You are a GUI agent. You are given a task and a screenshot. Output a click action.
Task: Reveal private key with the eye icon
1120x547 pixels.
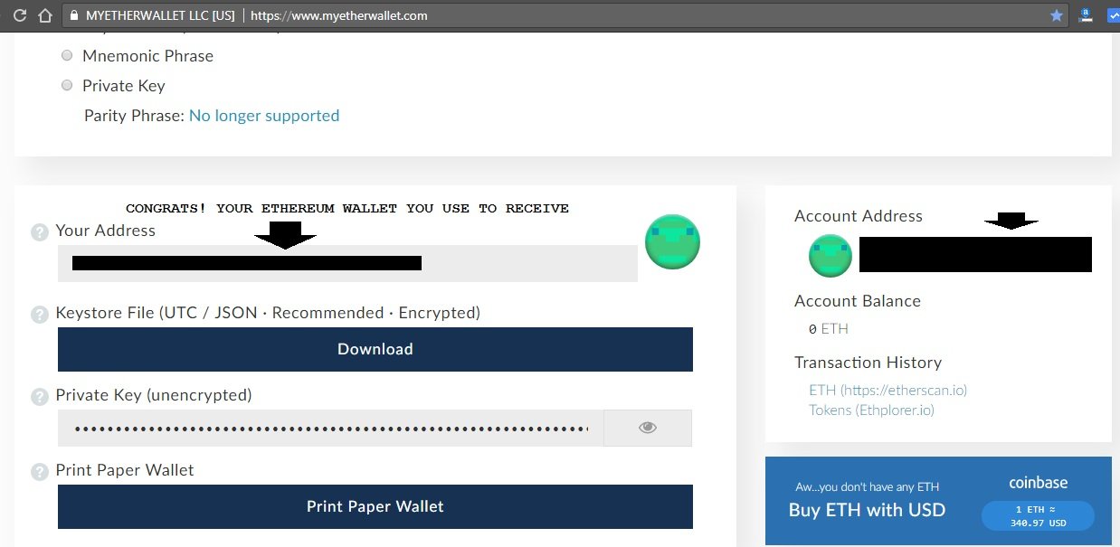[x=647, y=428]
